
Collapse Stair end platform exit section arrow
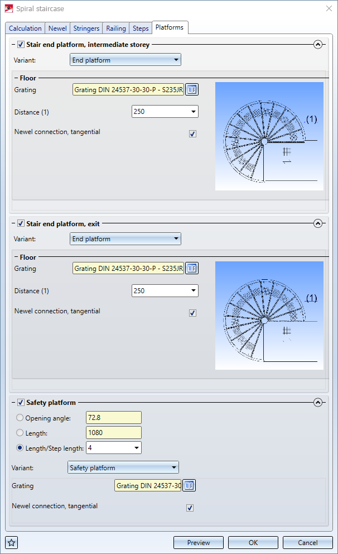318,223
